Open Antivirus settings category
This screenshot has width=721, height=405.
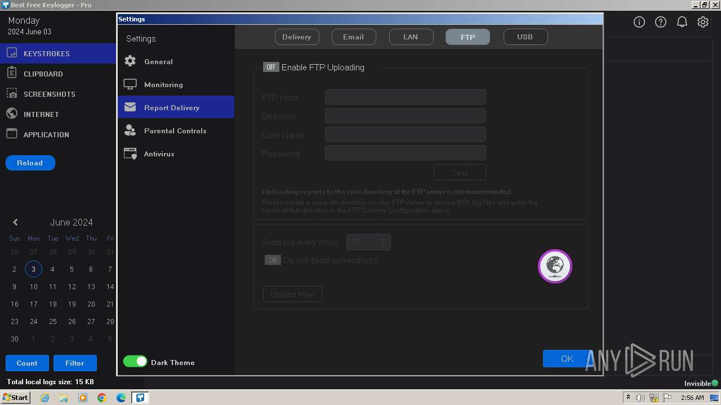pyautogui.click(x=176, y=154)
